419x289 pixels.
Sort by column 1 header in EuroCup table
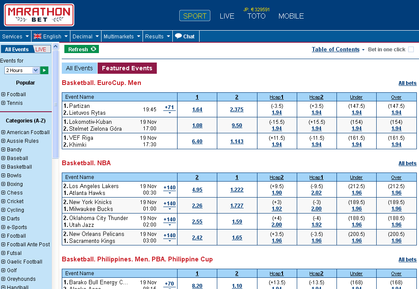197,97
